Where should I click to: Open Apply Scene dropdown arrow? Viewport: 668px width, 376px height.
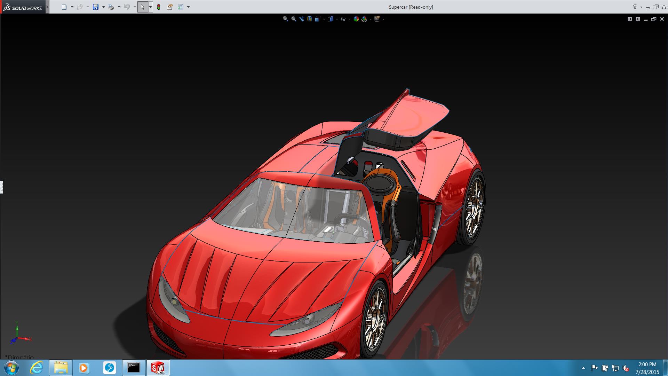click(x=371, y=19)
